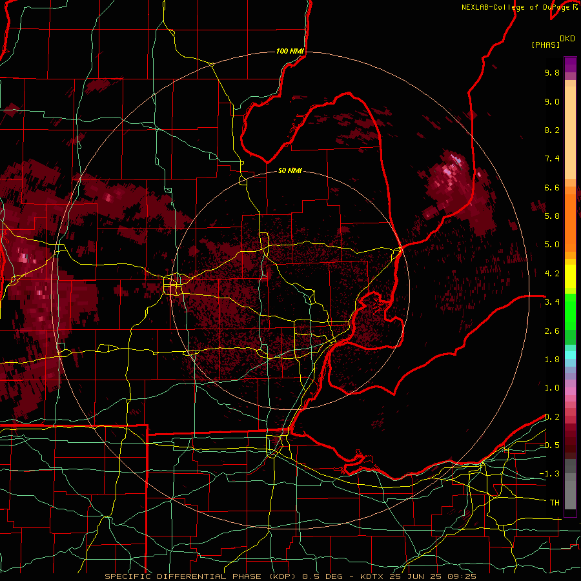581x581 pixels.
Task: Click the DKD product label
Action: (x=567, y=39)
